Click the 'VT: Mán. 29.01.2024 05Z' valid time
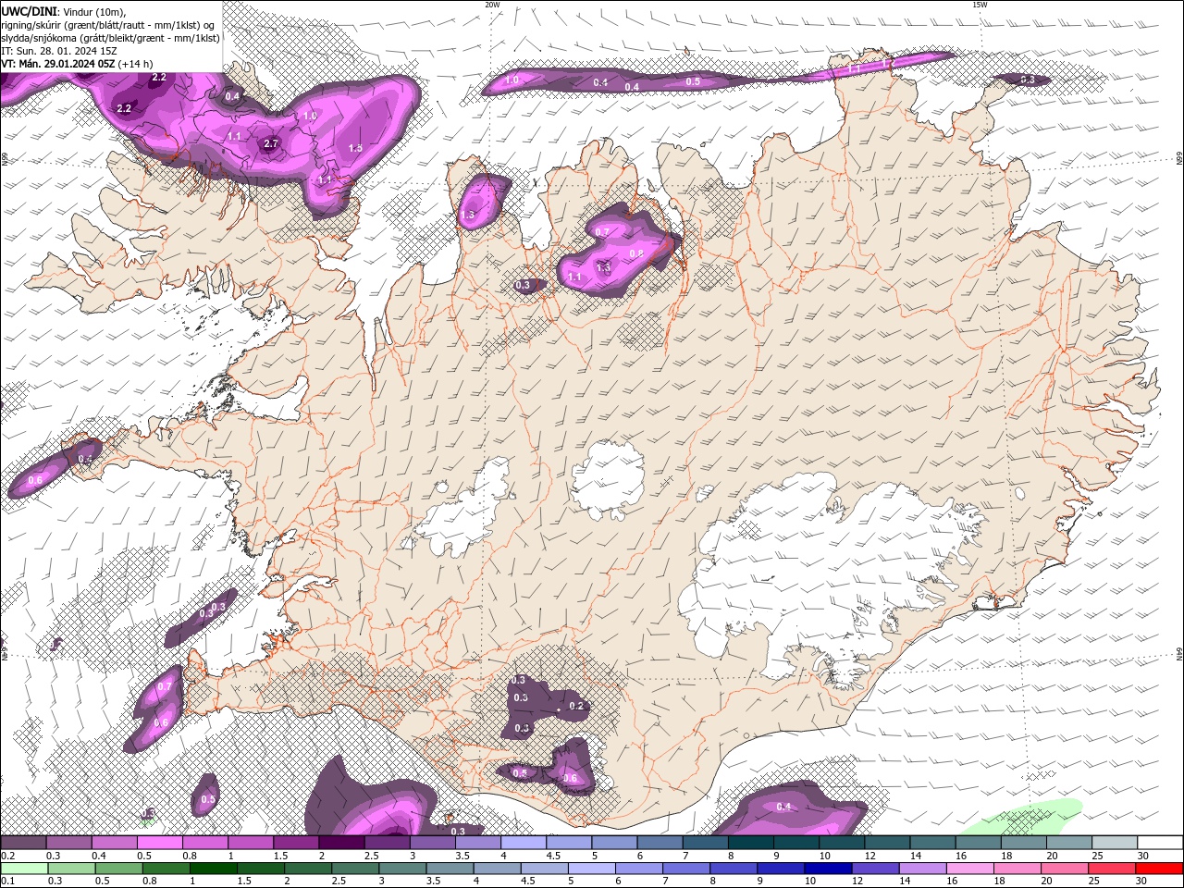1184x888 pixels. coord(58,64)
